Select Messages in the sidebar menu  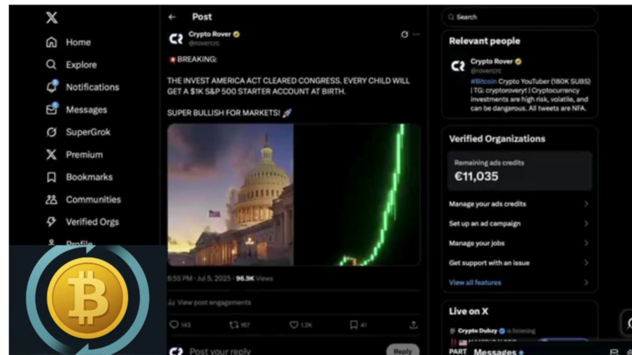tap(86, 109)
